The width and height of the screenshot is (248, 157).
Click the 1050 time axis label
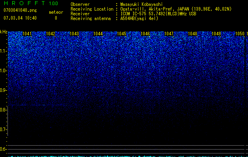[x=240, y=34]
